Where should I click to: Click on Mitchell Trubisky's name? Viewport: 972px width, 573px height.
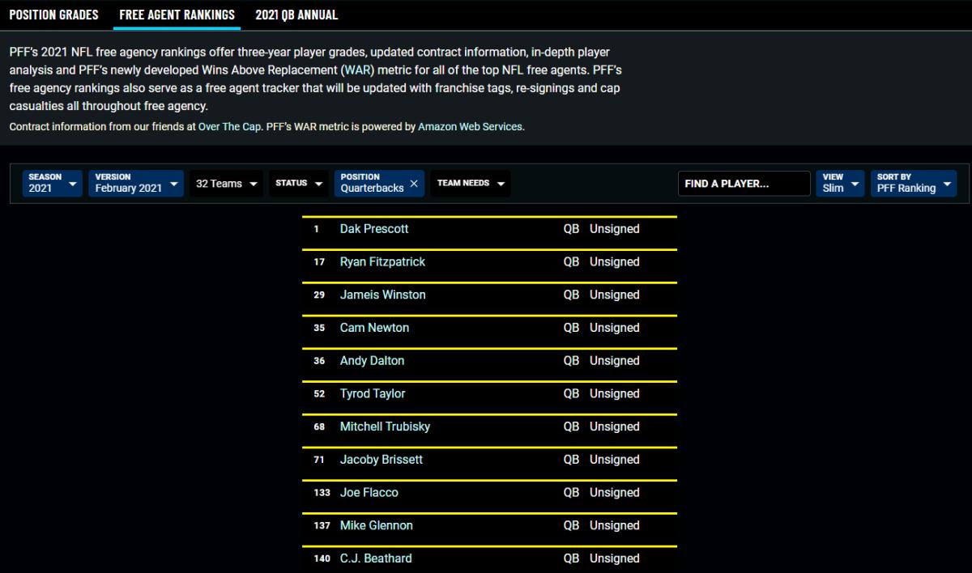[x=385, y=427]
